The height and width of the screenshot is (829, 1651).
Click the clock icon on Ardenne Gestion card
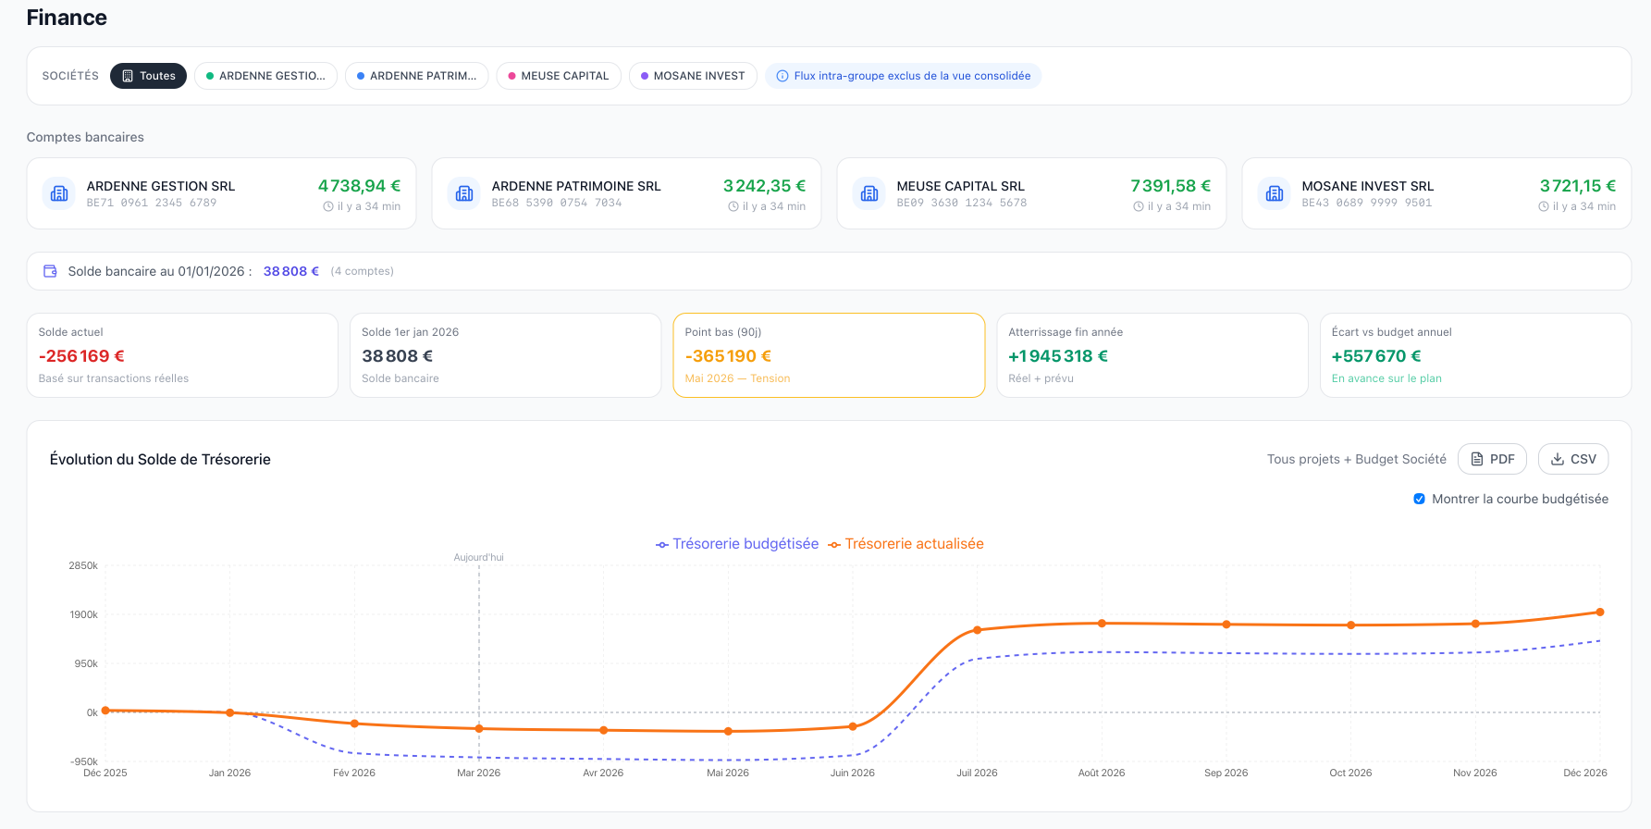tap(328, 206)
